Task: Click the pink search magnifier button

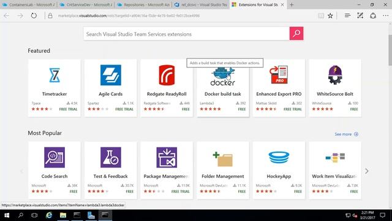Action: pyautogui.click(x=296, y=33)
